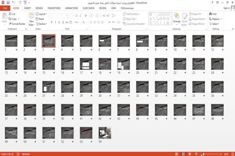Click the Find binoculars icon
Screen dimensions: 235x156
coord(210,14)
